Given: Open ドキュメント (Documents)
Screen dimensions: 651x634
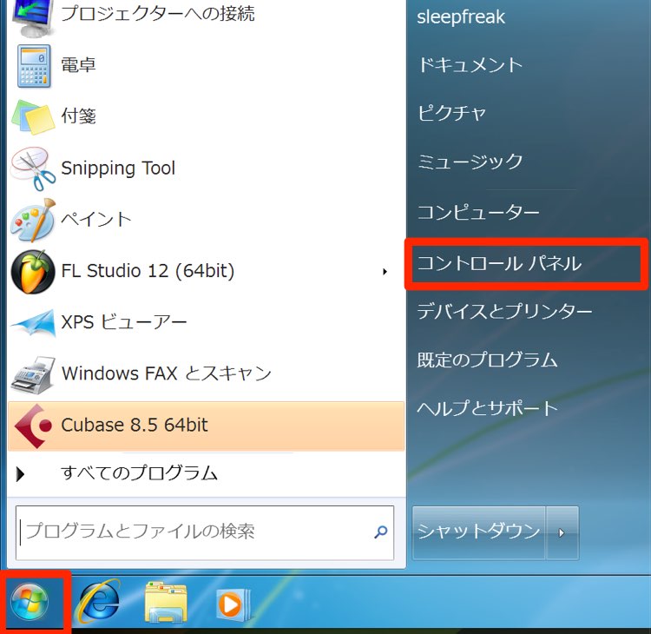Looking at the screenshot, I should (470, 65).
